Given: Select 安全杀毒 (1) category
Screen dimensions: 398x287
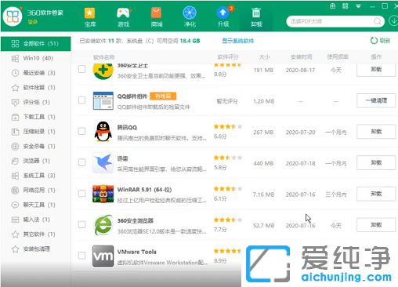Looking at the screenshot, I should [x=36, y=146].
